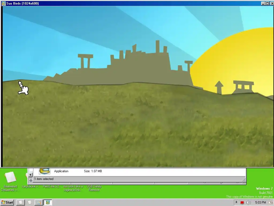Open the Windows Start menu
Viewport: 274px width, 206px height.
[x=7, y=203]
